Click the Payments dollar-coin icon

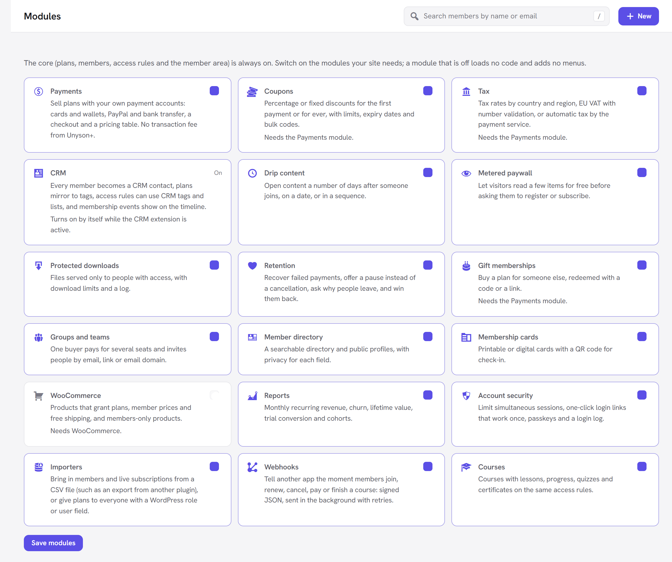pos(38,92)
